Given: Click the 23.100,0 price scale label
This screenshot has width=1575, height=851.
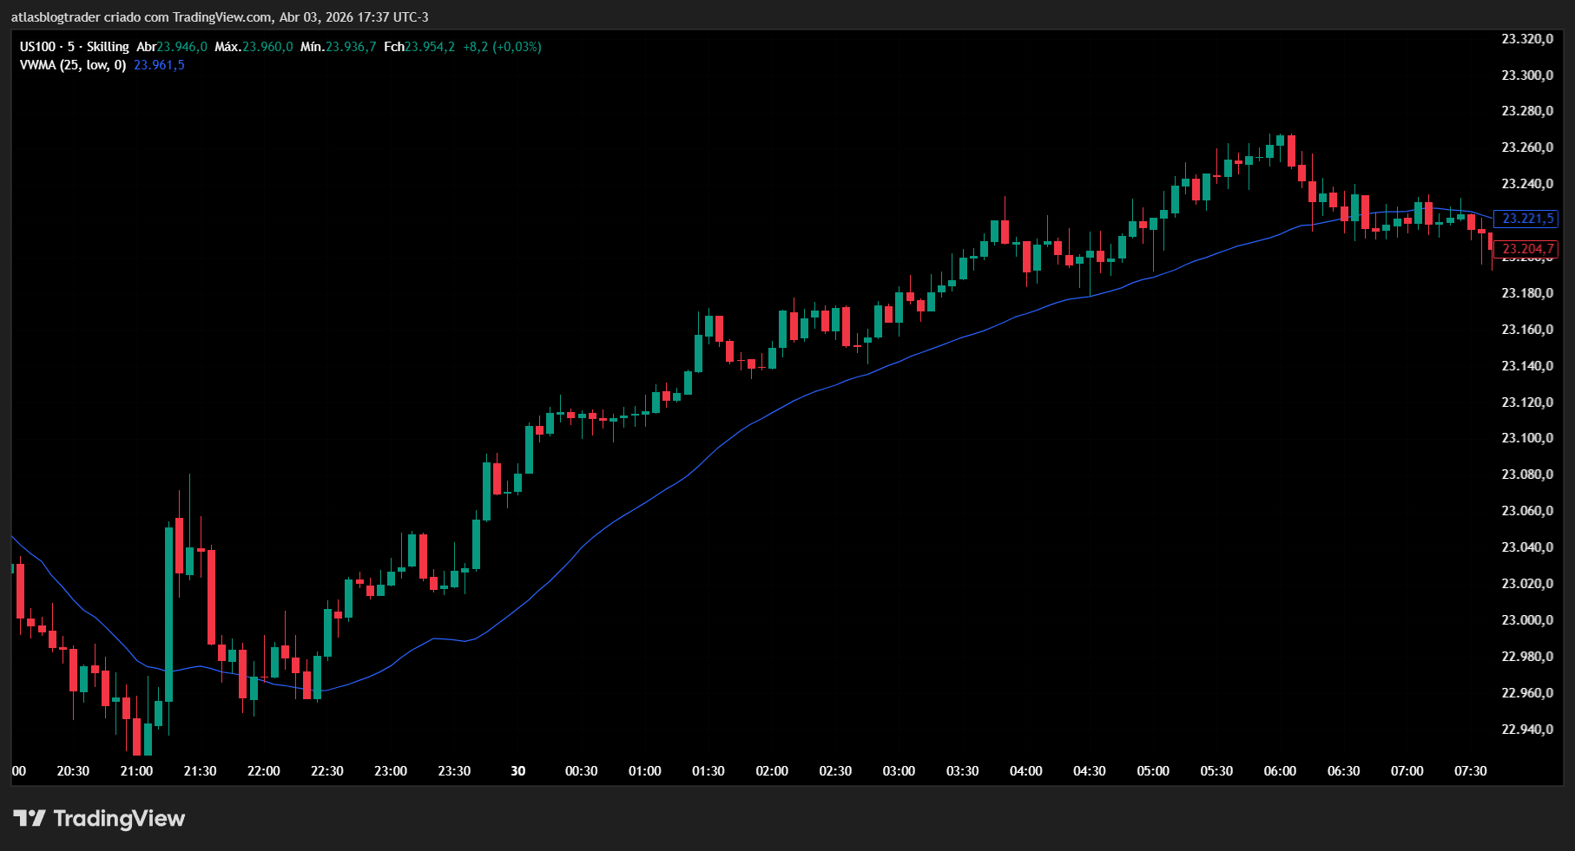Looking at the screenshot, I should click(x=1527, y=438).
